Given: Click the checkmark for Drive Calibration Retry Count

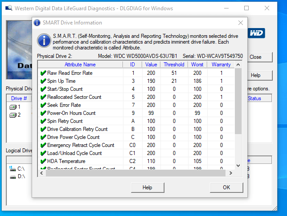Looking at the screenshot, I should [x=43, y=129].
